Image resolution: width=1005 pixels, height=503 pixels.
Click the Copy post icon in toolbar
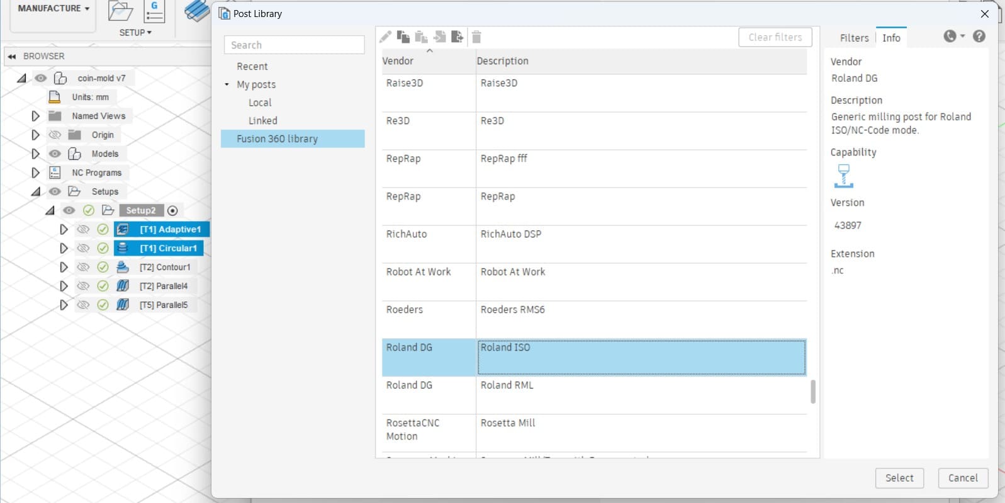[x=403, y=37]
